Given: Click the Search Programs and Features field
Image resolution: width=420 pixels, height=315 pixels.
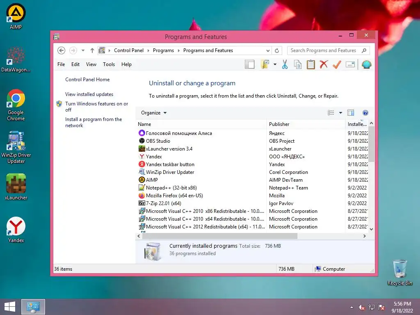Looking at the screenshot, I should 324,50.
